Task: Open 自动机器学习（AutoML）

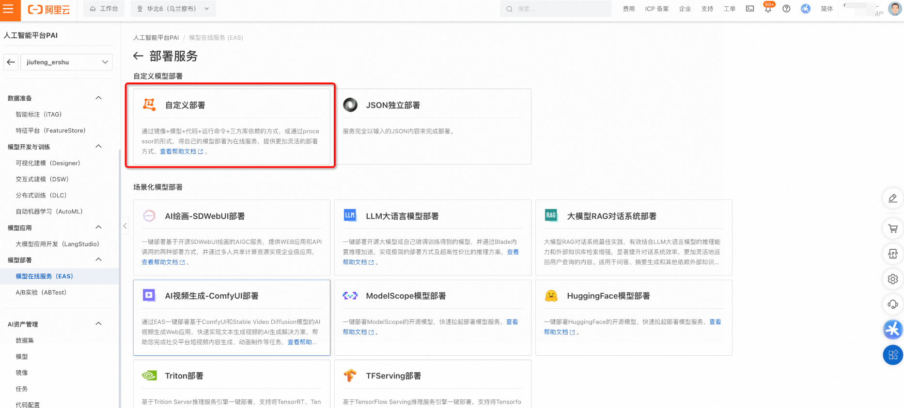Action: [x=49, y=212]
